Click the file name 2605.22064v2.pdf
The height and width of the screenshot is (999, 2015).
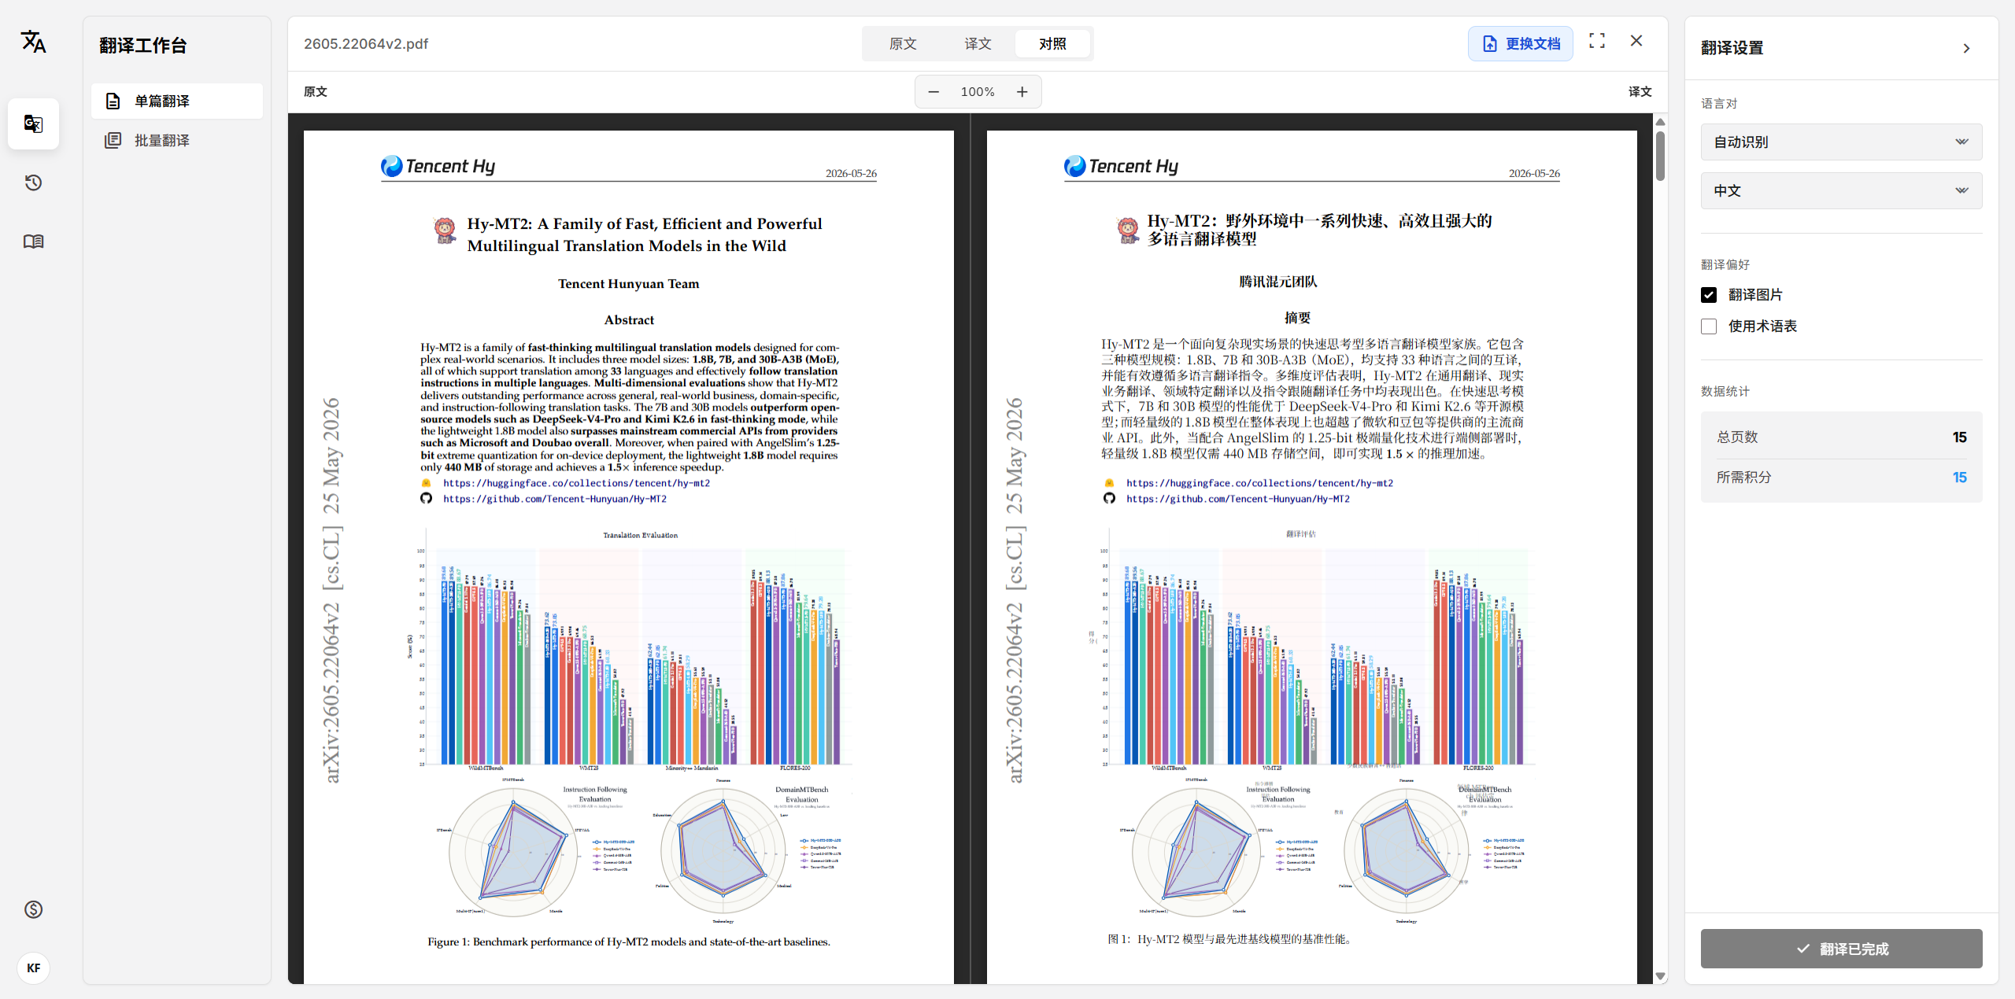point(366,44)
